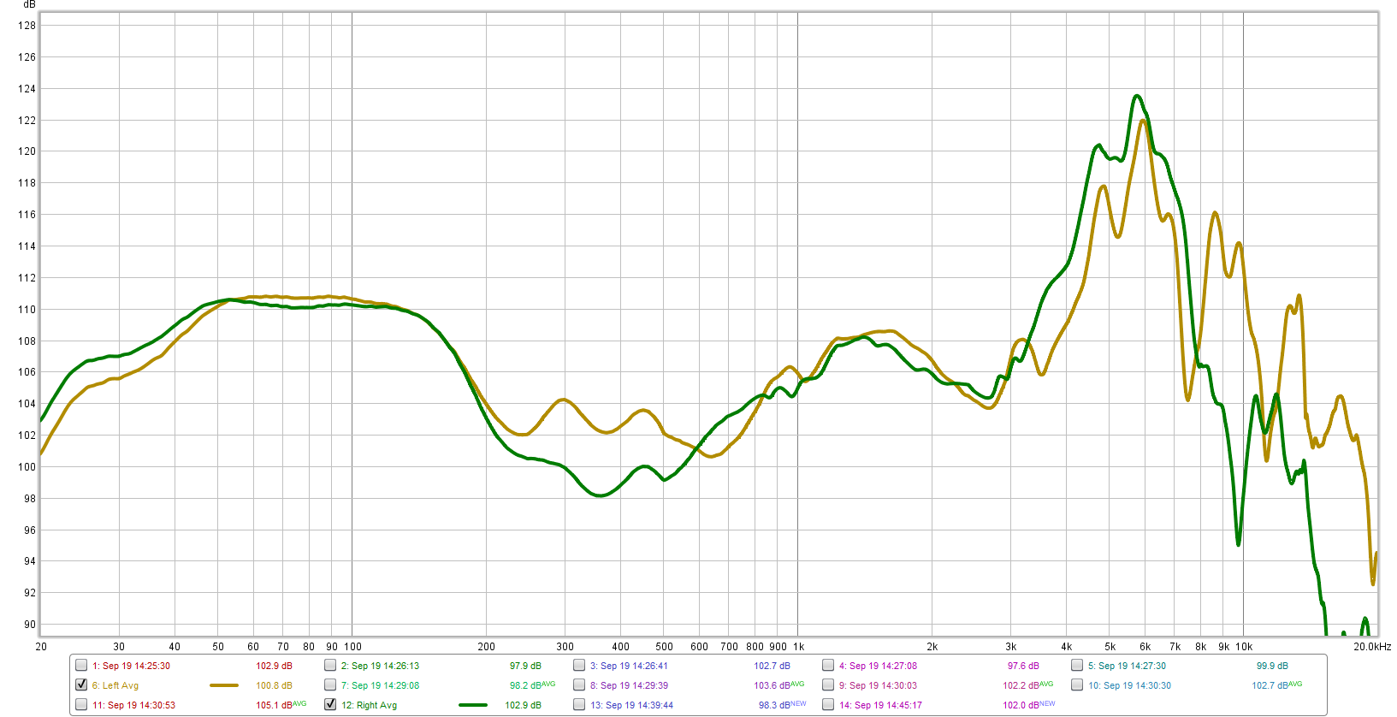The height and width of the screenshot is (717, 1397).
Task: Click the 100.8 dB value for Left Avg
Action: point(274,685)
